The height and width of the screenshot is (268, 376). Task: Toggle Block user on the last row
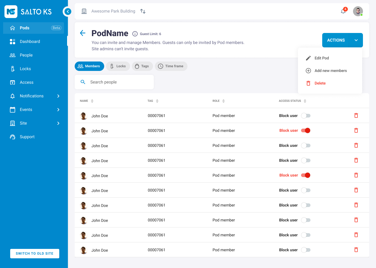click(305, 250)
